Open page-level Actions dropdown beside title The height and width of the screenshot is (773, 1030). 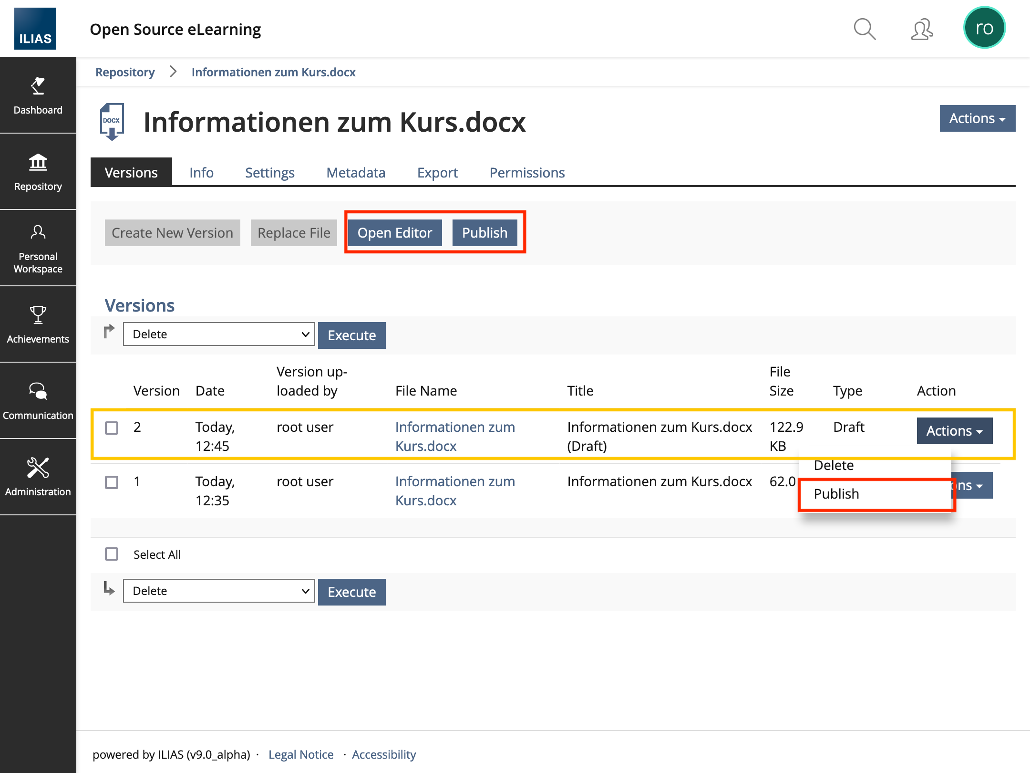pyautogui.click(x=977, y=118)
